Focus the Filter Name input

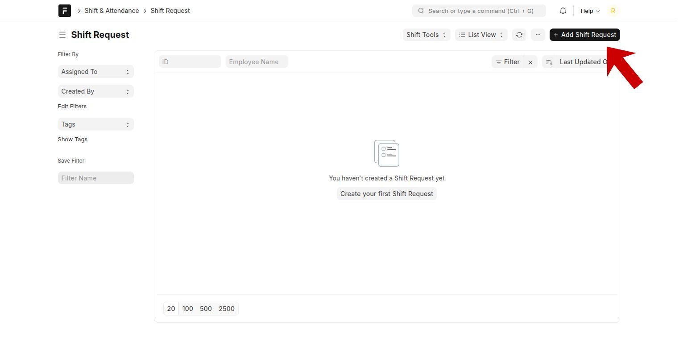[95, 178]
